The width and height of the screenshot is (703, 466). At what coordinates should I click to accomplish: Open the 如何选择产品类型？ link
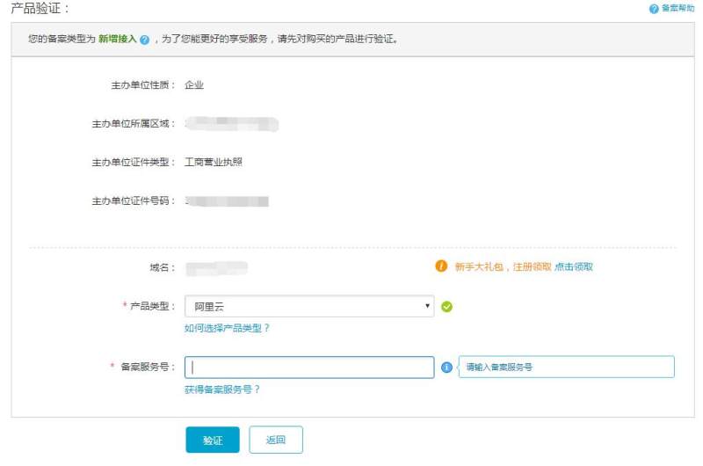coord(227,328)
